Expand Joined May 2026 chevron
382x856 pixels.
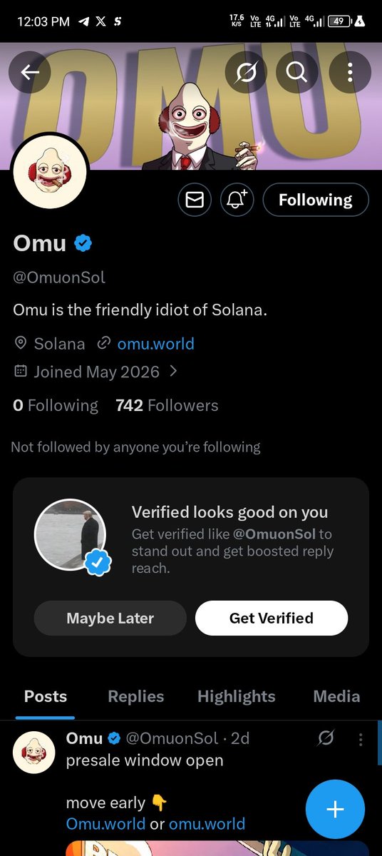[x=173, y=372]
